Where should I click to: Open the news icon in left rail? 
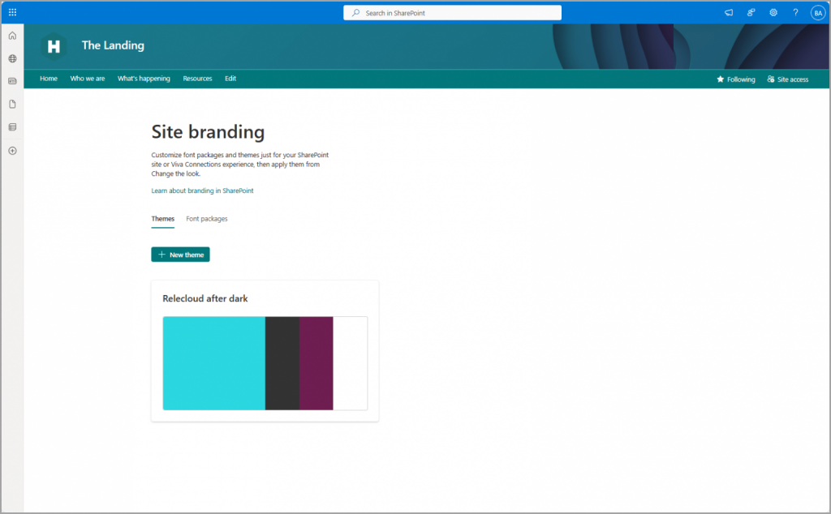pos(12,81)
